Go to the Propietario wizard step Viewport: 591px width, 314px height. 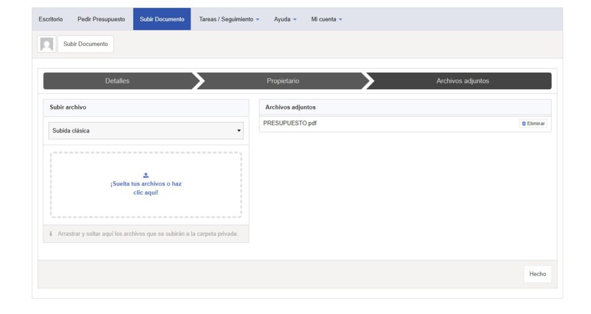pyautogui.click(x=283, y=81)
